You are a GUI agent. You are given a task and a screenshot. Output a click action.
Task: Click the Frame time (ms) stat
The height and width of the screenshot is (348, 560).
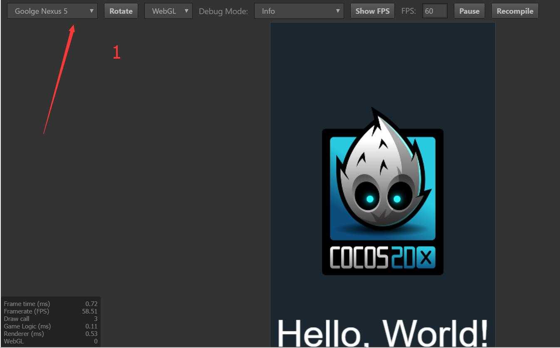pyautogui.click(x=27, y=304)
